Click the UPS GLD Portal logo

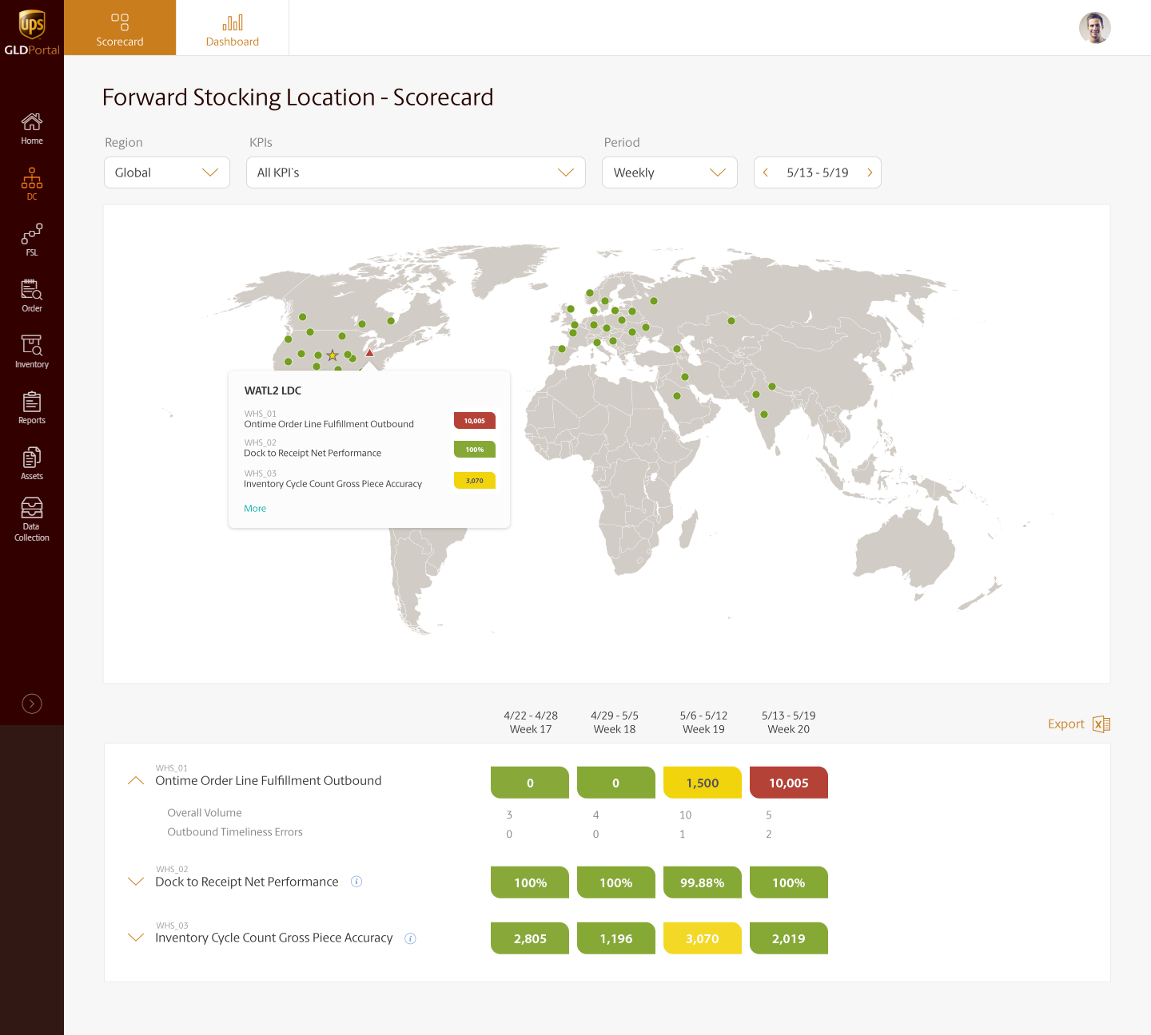32,32
